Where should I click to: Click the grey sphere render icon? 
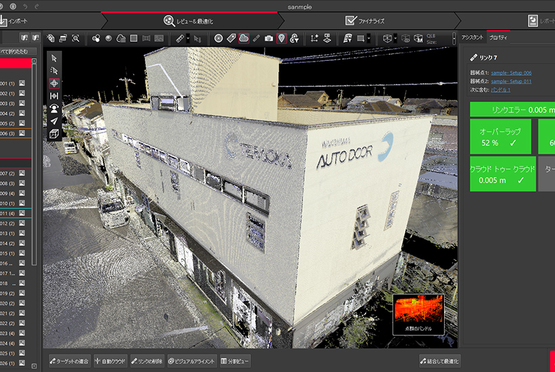pyautogui.click(x=109, y=38)
